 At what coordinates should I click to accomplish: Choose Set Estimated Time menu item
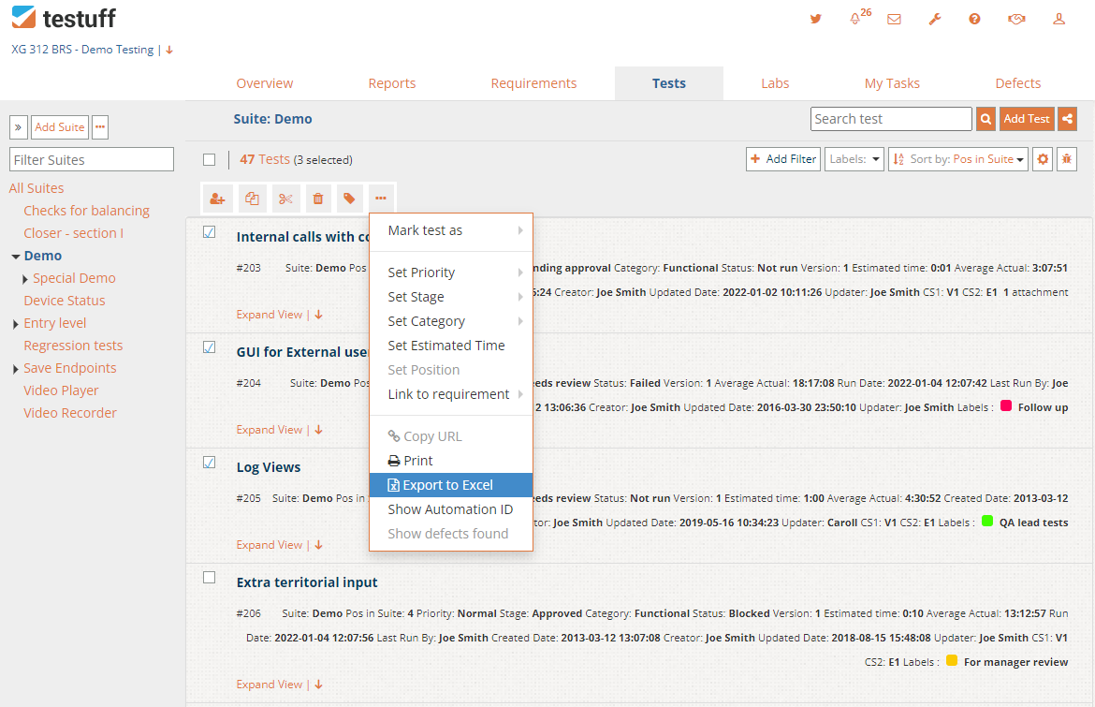tap(451, 346)
